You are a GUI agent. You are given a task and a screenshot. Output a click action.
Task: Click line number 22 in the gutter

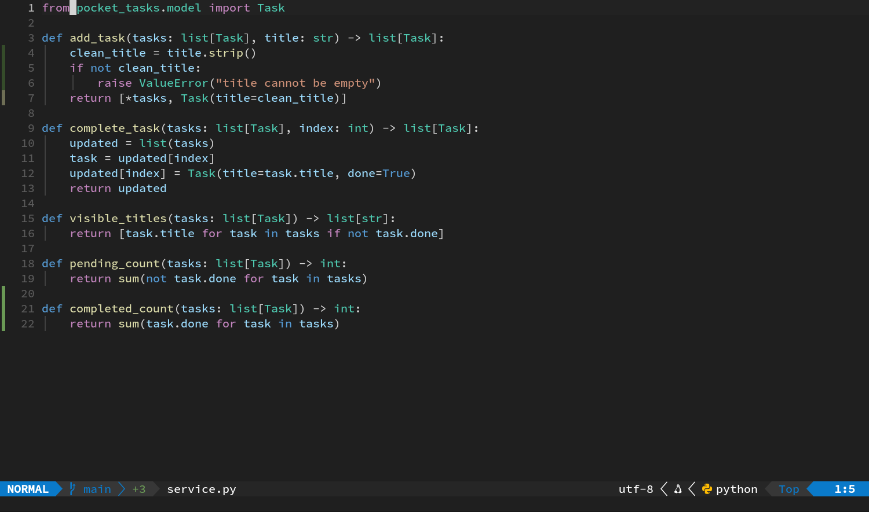(28, 324)
